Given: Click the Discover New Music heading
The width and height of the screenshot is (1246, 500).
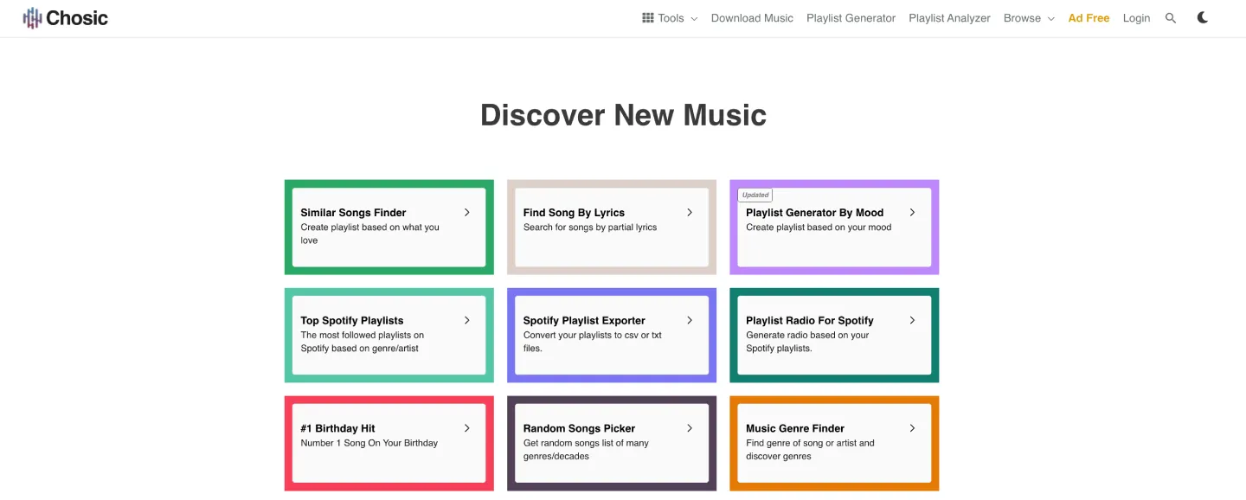Looking at the screenshot, I should [x=623, y=115].
